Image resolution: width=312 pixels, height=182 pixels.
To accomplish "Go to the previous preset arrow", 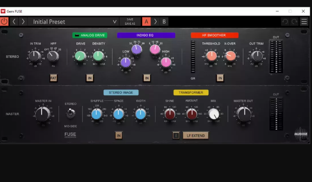I will tap(14, 22).
